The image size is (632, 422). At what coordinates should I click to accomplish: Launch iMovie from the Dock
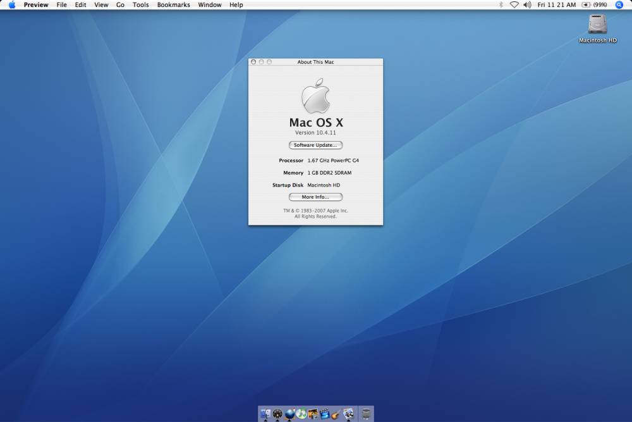click(324, 414)
